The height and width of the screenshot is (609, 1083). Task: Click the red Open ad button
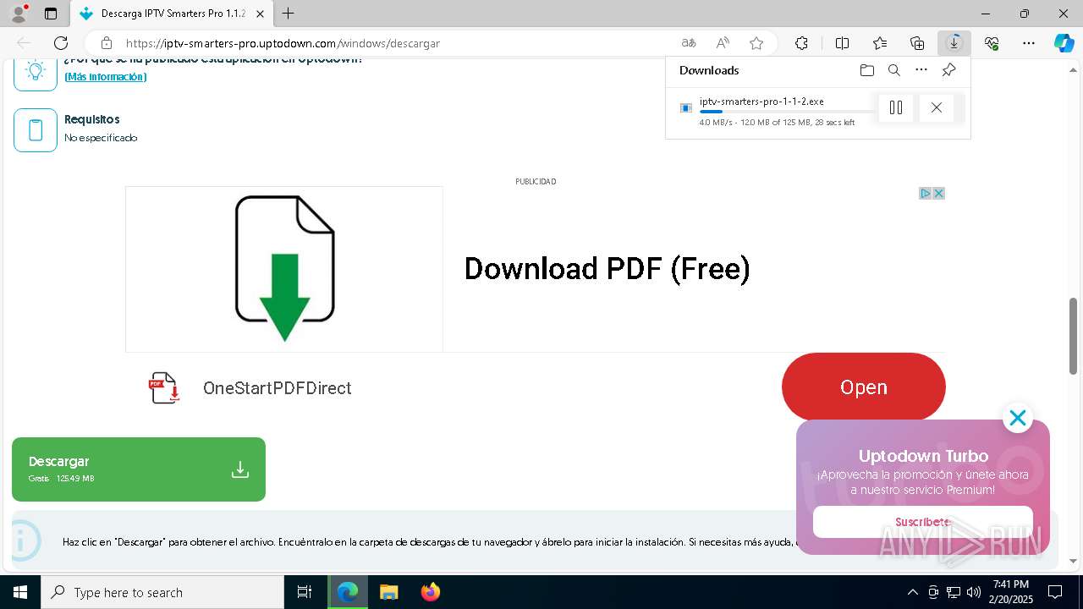(x=863, y=387)
